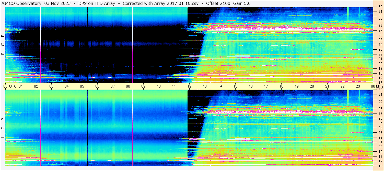The image size is (384, 171).
Task: Click the 17 MHz label of RCP panel
Action: click(x=380, y=78)
